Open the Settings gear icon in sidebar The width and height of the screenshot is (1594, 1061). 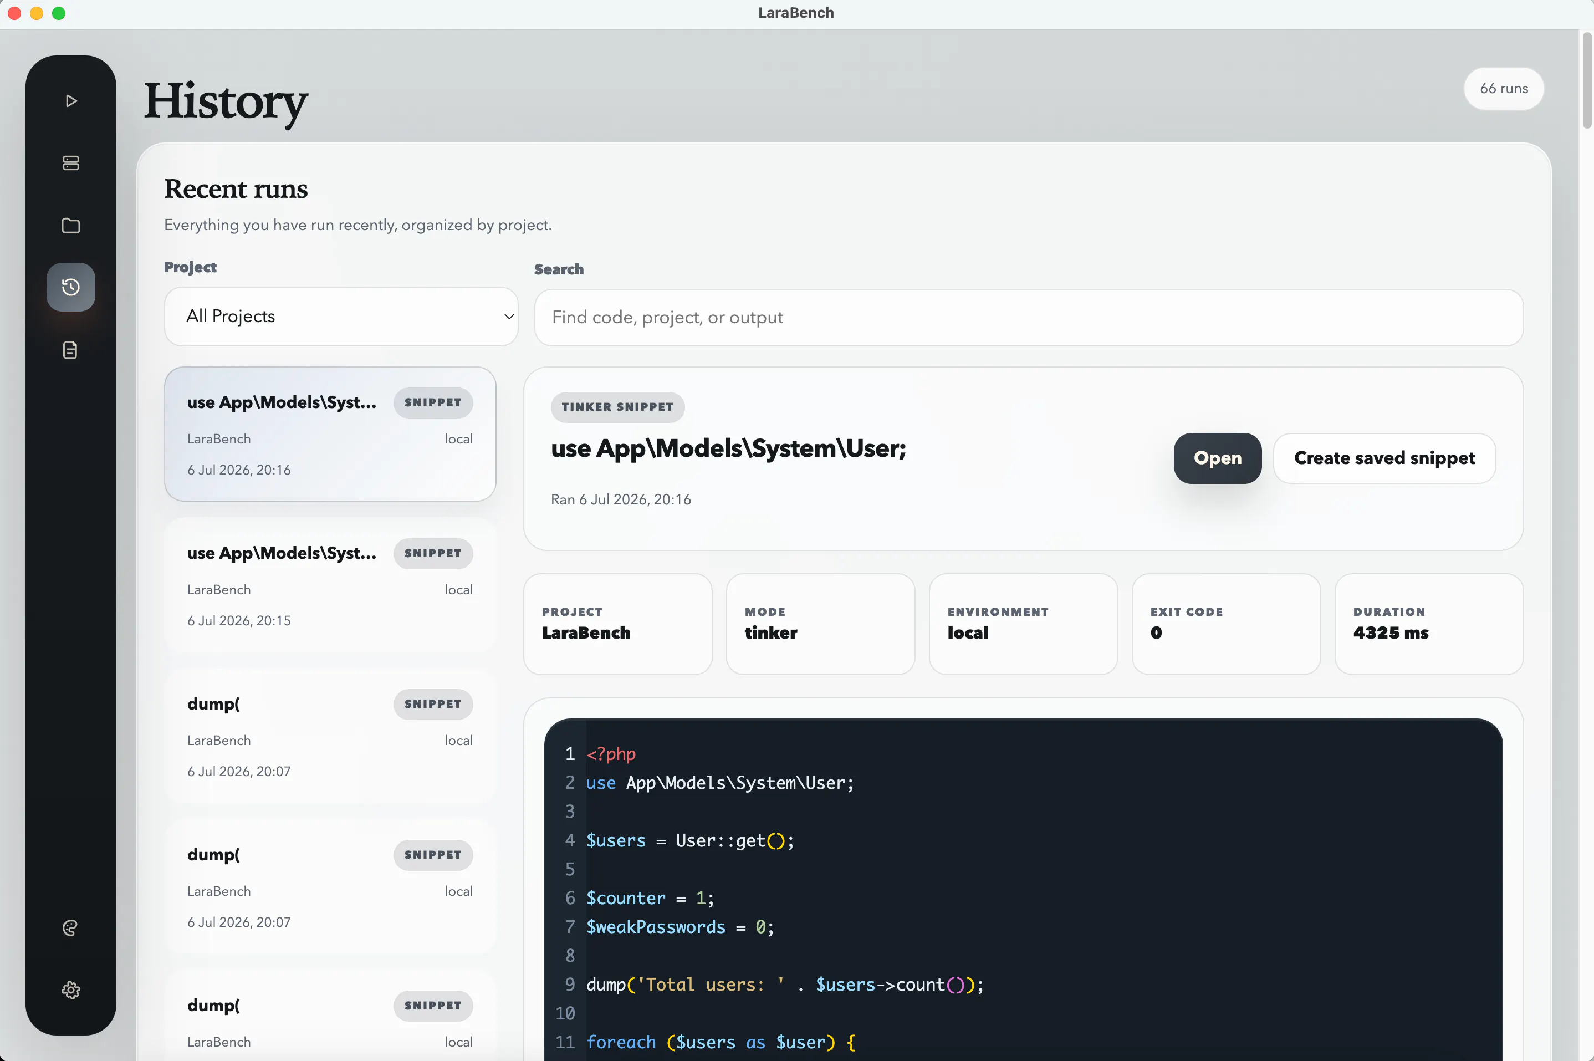tap(71, 990)
